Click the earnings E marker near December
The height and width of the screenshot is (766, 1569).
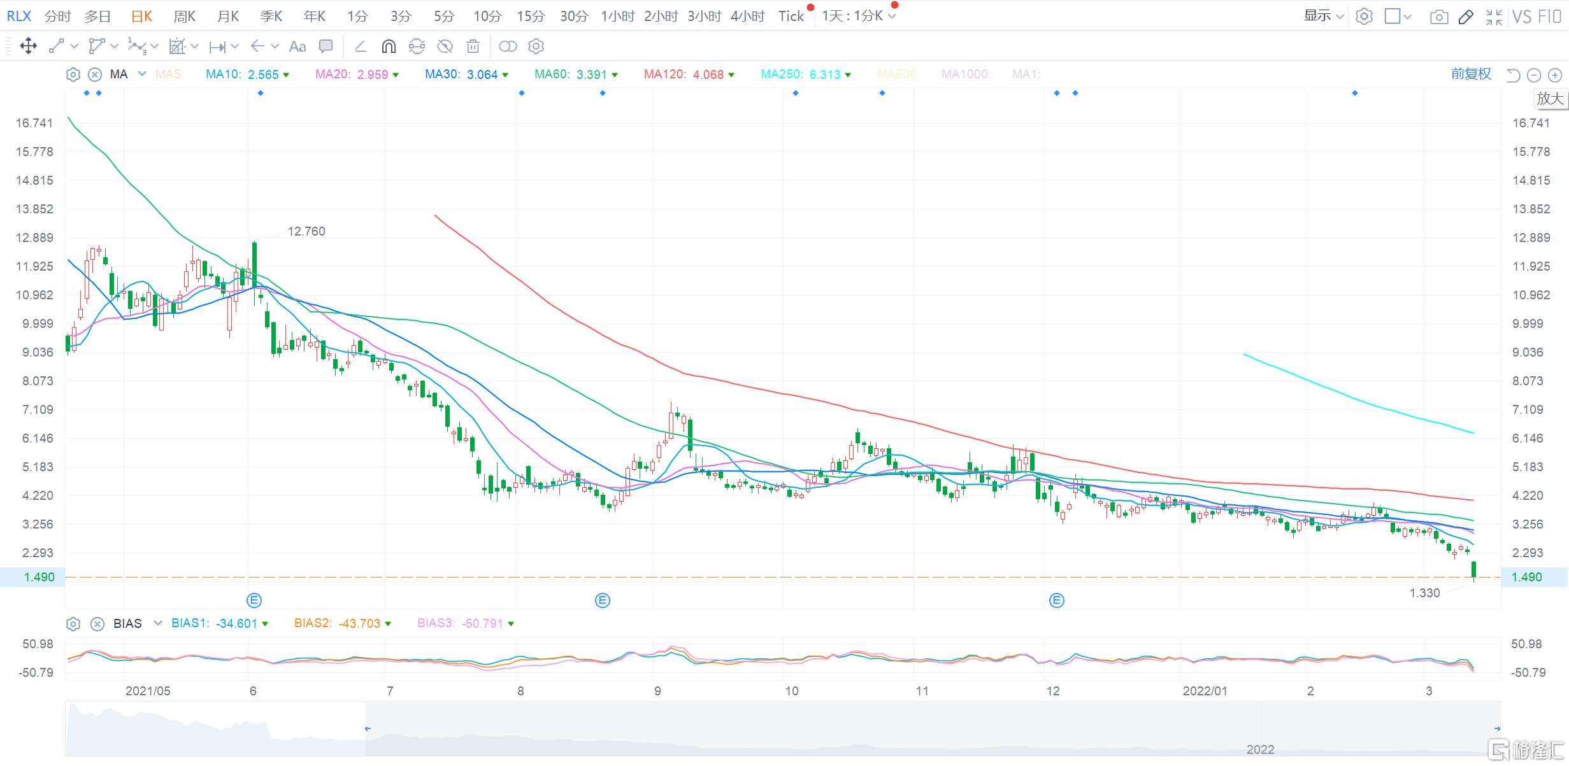click(x=1057, y=600)
